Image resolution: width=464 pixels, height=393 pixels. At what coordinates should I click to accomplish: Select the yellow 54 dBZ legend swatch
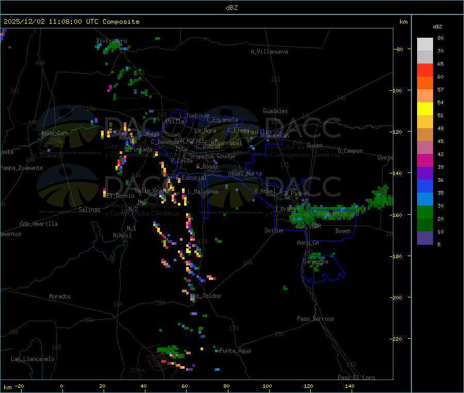tap(425, 109)
